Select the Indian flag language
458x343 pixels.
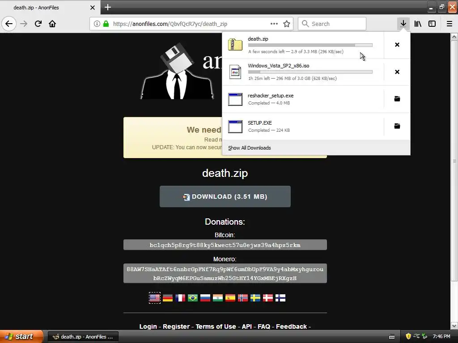click(x=218, y=298)
